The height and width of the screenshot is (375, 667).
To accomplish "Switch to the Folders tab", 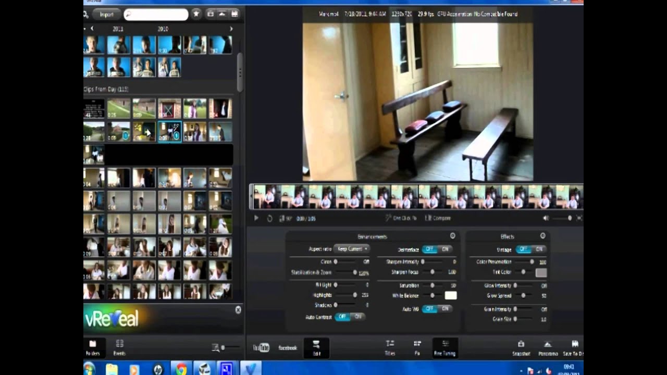I will pos(92,347).
